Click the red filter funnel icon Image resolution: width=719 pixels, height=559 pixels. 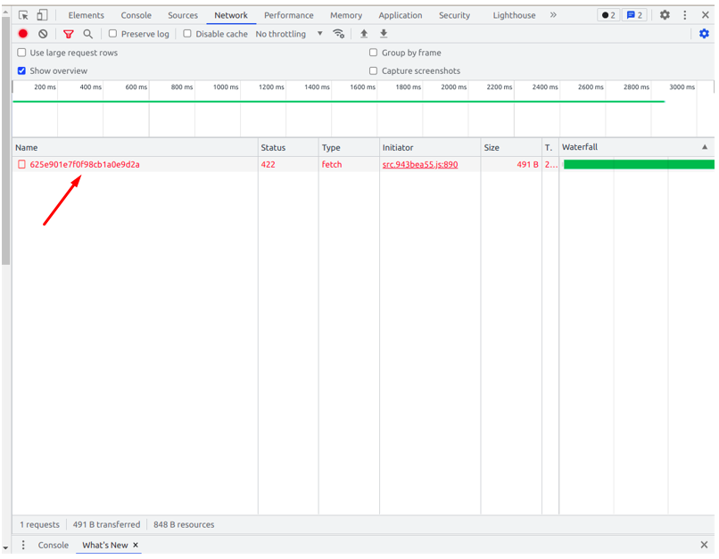(x=69, y=34)
